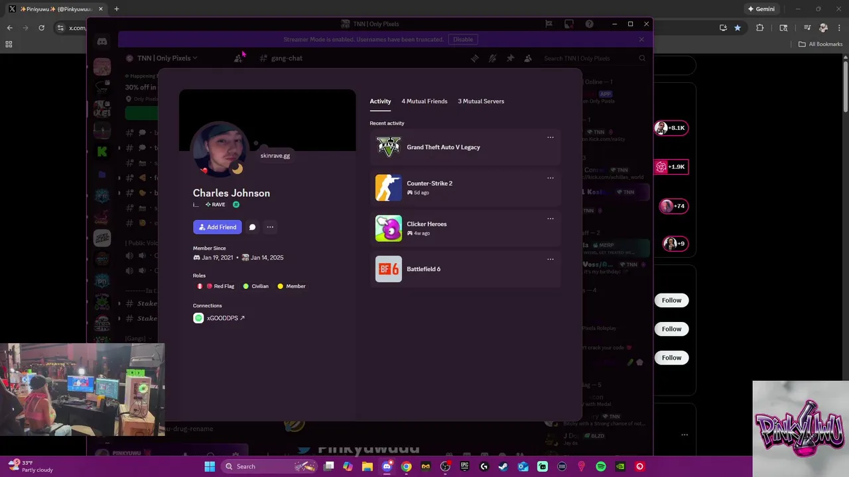Bookmark this page with the star icon
Image resolution: width=849 pixels, height=477 pixels.
[x=738, y=28]
